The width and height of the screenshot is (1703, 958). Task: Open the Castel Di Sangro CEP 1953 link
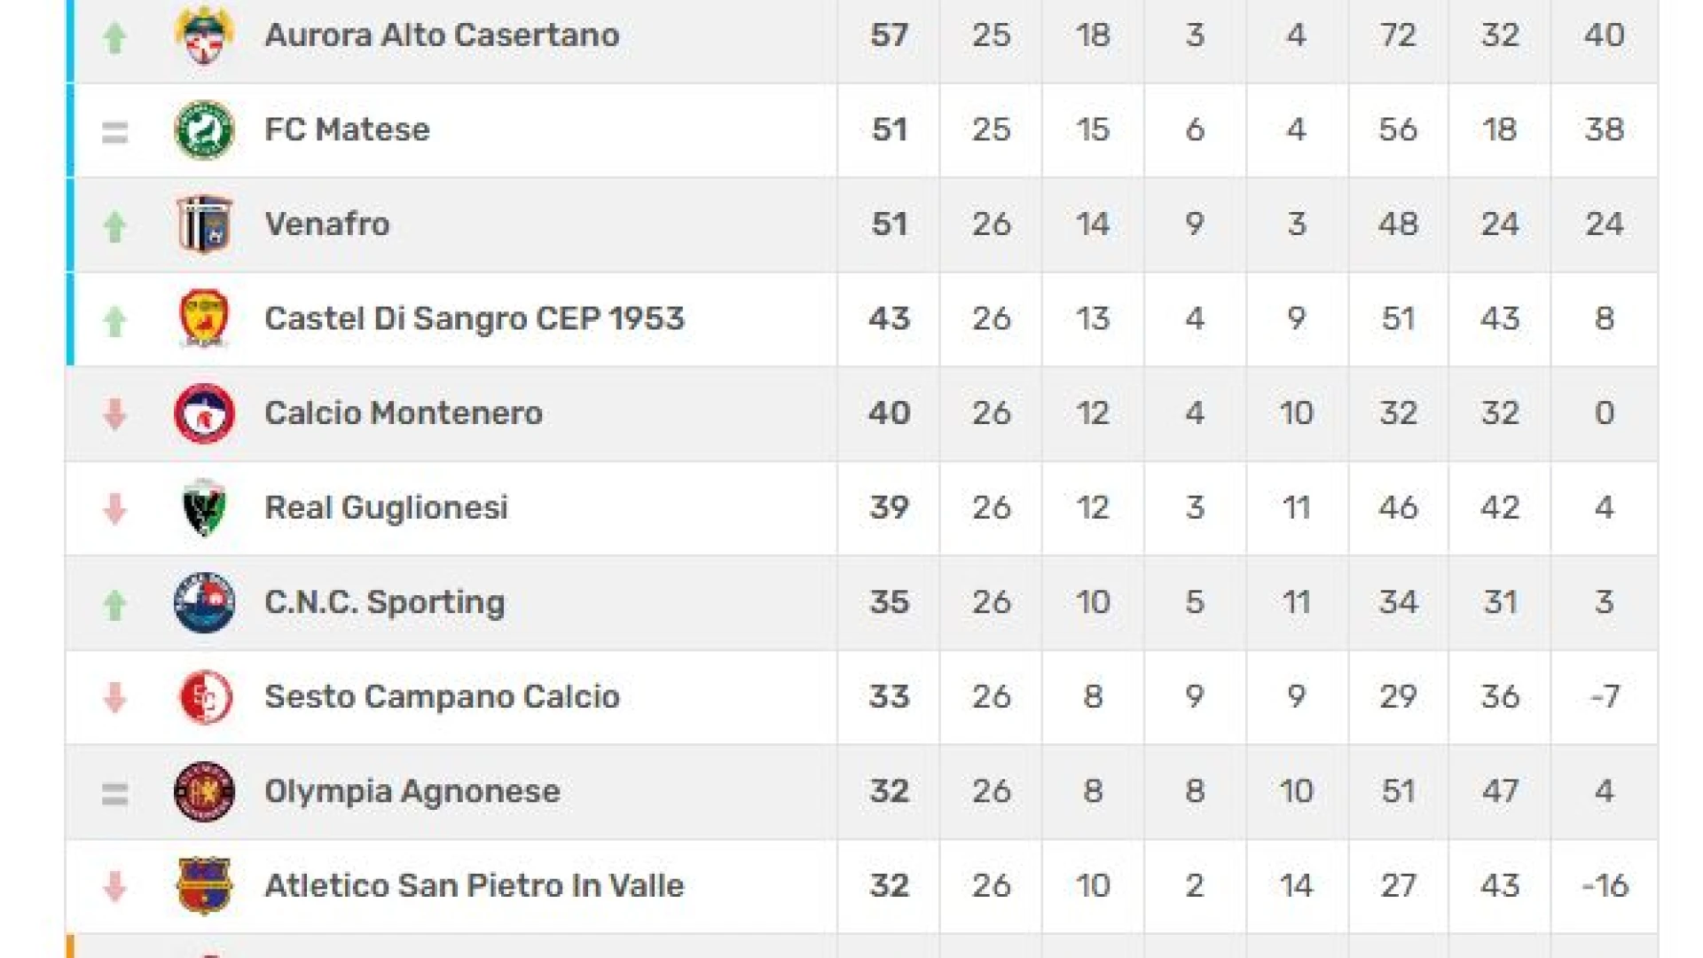475,318
